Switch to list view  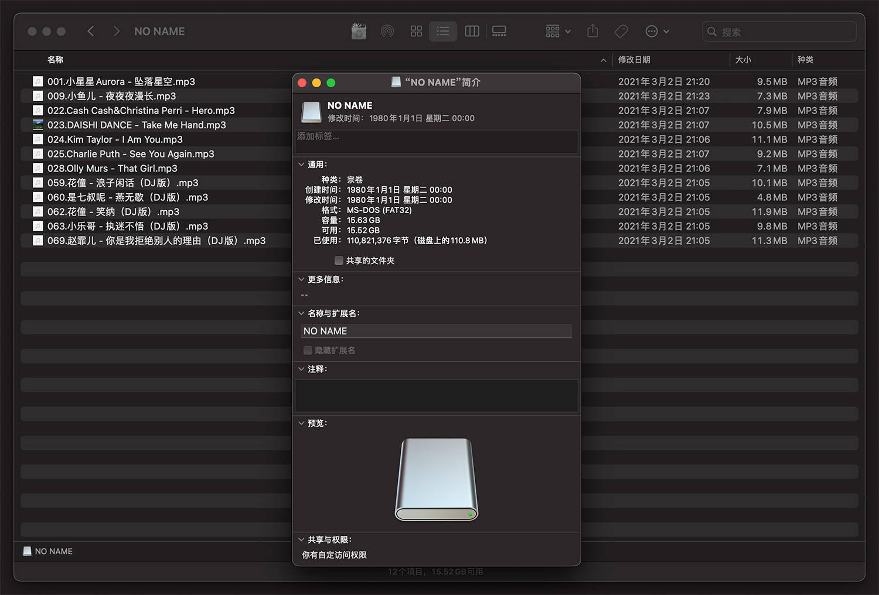pos(443,32)
